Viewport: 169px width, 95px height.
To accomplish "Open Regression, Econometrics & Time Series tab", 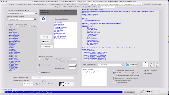I will pos(62,4).
